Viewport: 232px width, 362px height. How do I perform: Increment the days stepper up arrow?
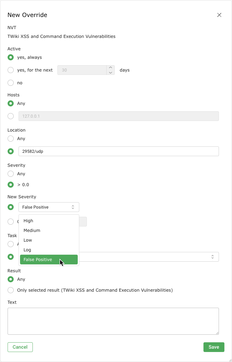click(111, 68)
